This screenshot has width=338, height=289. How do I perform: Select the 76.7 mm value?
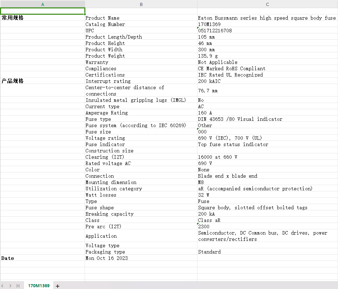tap(267, 91)
